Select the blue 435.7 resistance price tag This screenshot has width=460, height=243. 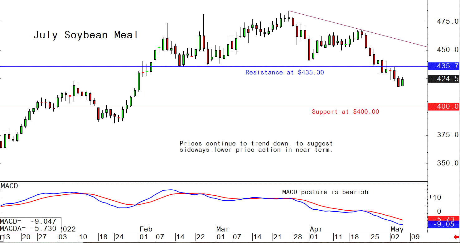tap(443, 66)
